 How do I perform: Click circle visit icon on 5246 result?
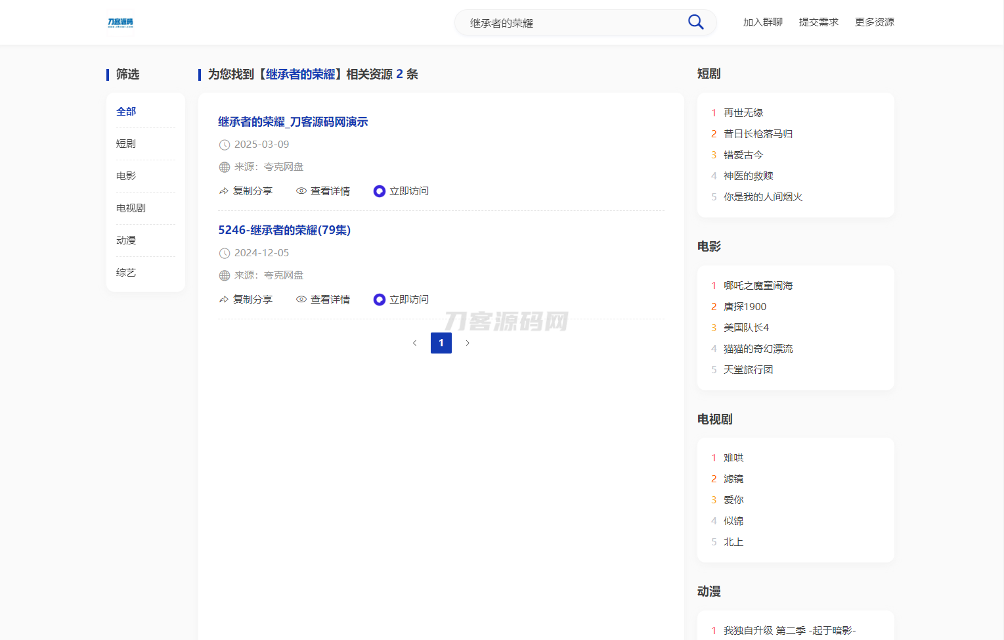tap(379, 300)
